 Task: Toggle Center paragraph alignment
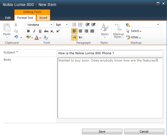tap(80, 31)
